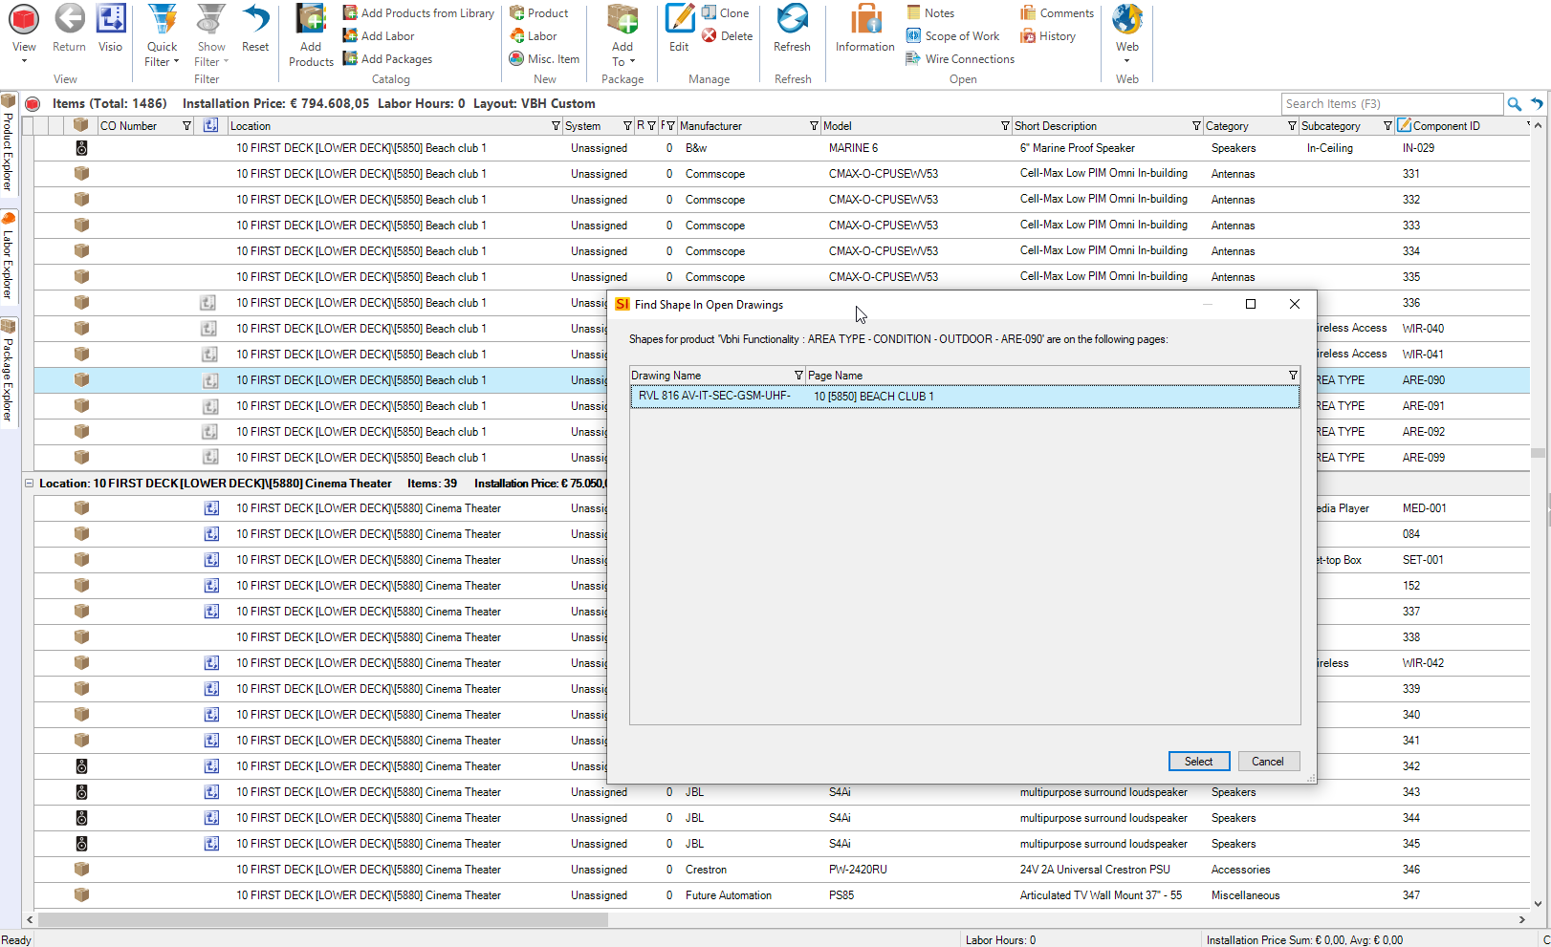Open CO Number column filter
Screen dimensions: 1551x947
(x=186, y=126)
